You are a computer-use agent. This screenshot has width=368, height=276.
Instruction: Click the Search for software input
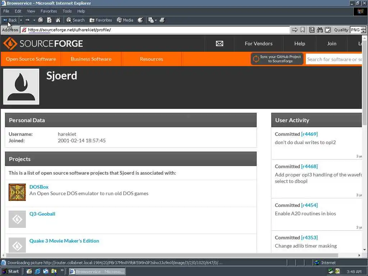pos(334,59)
